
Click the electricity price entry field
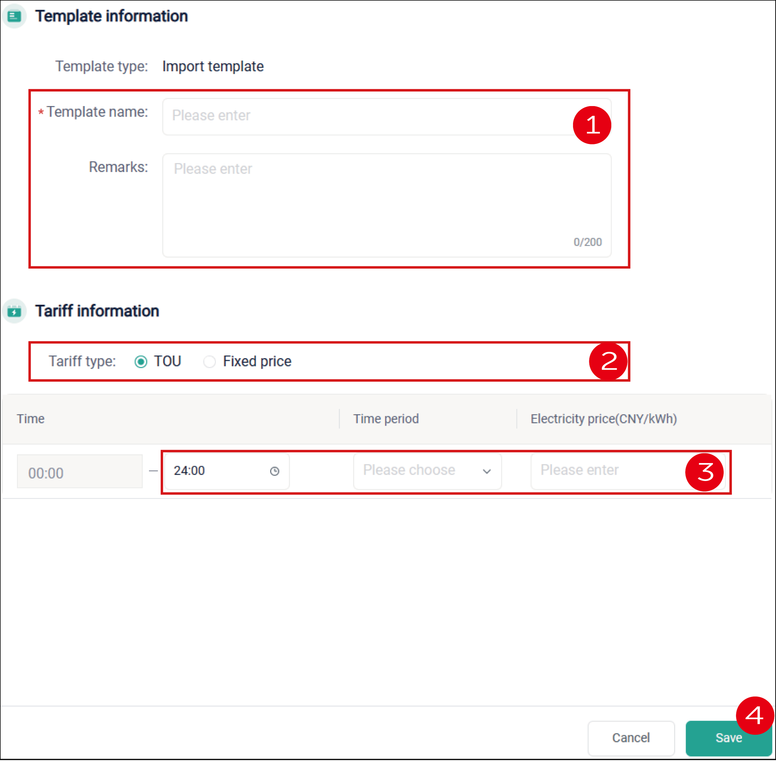coord(600,471)
